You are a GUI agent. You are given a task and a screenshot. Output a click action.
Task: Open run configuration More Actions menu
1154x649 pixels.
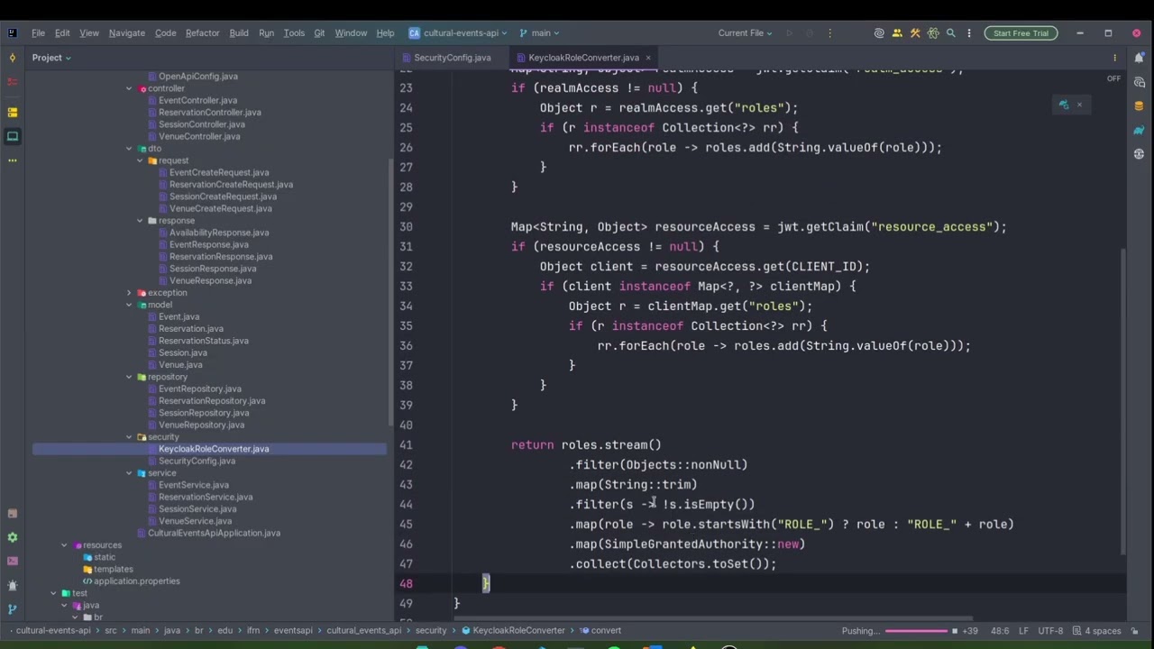831,33
